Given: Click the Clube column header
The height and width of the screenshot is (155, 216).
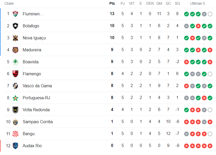Looking at the screenshot, I should (9, 3).
